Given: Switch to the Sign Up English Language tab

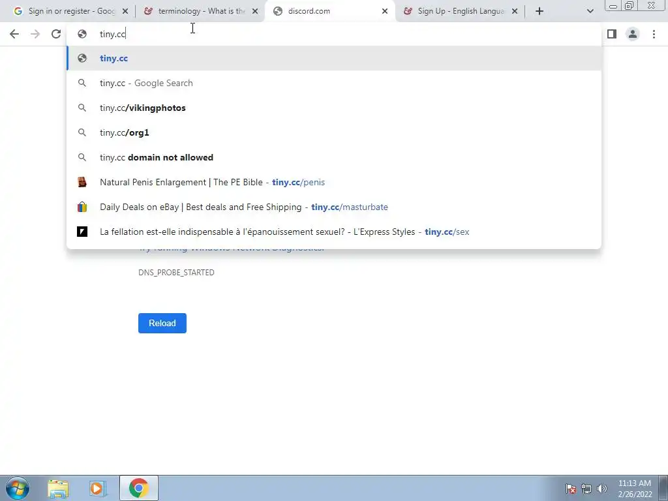Looking at the screenshot, I should coord(460,11).
